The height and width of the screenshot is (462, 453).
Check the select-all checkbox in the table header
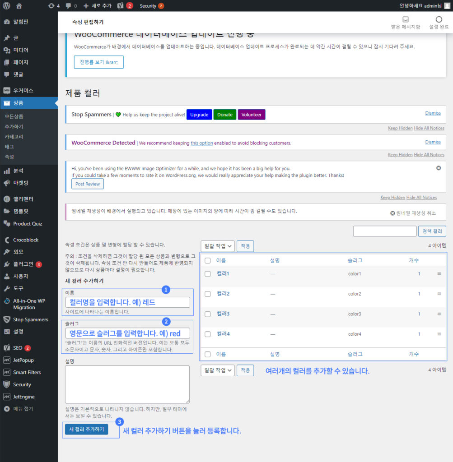pyautogui.click(x=207, y=260)
